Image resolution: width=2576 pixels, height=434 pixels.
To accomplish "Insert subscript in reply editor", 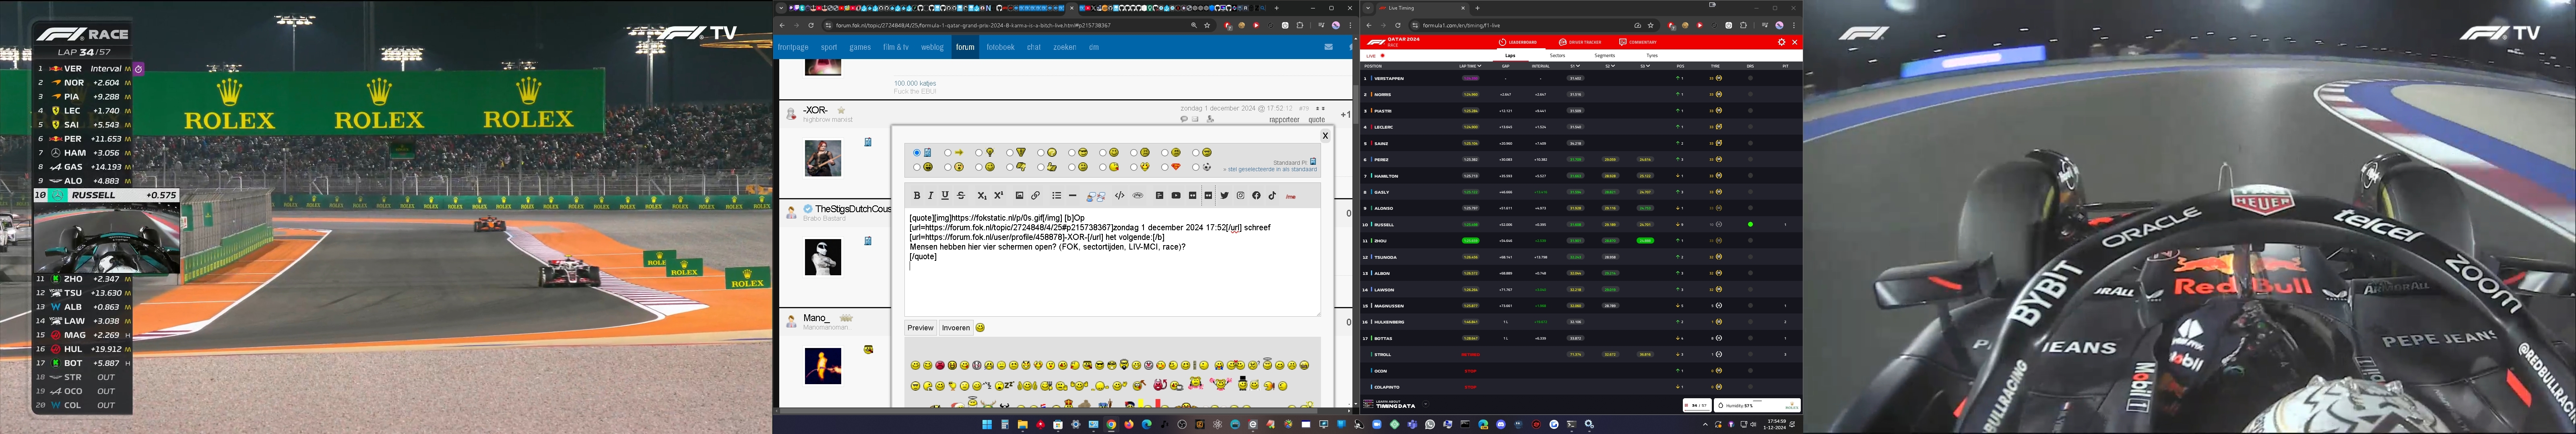I will pyautogui.click(x=982, y=196).
